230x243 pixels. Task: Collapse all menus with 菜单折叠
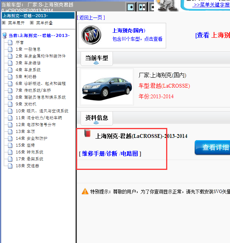tap(44, 23)
